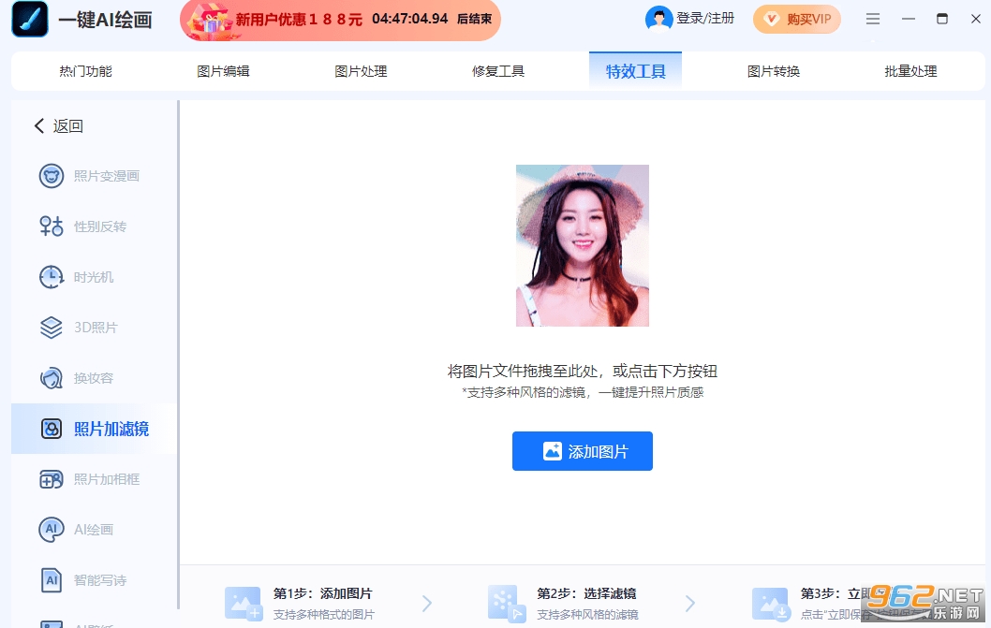
Task: Open the 换妆容 makeup icon
Action: pyautogui.click(x=52, y=378)
